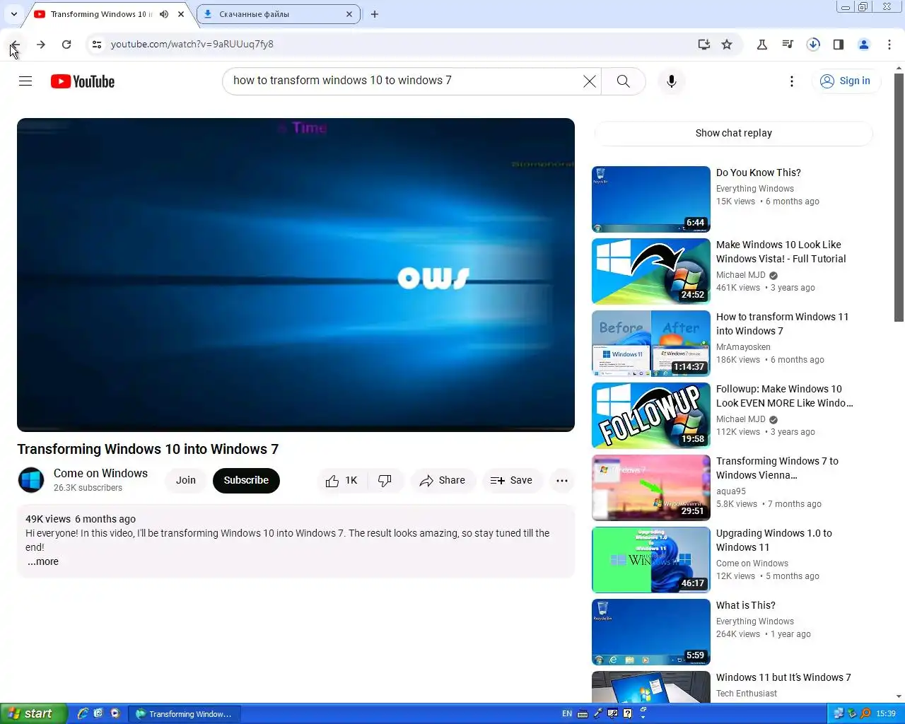Open MrAmayosken channel name

tap(743, 347)
